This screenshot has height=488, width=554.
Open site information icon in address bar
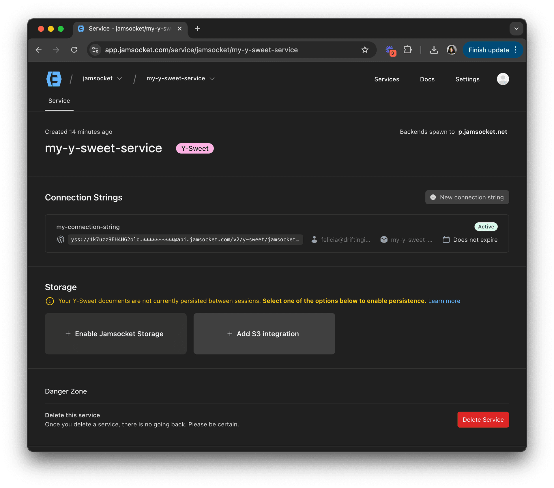(x=96, y=50)
